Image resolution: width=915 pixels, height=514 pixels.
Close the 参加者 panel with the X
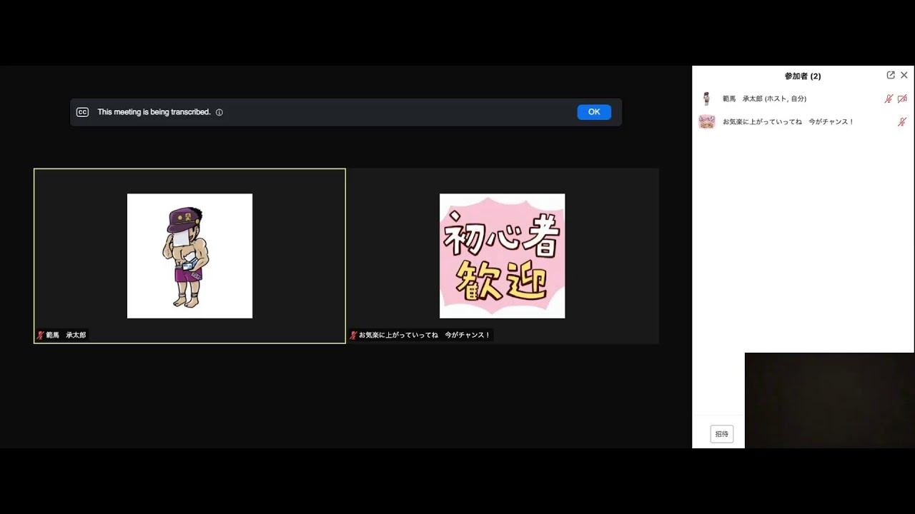(904, 75)
